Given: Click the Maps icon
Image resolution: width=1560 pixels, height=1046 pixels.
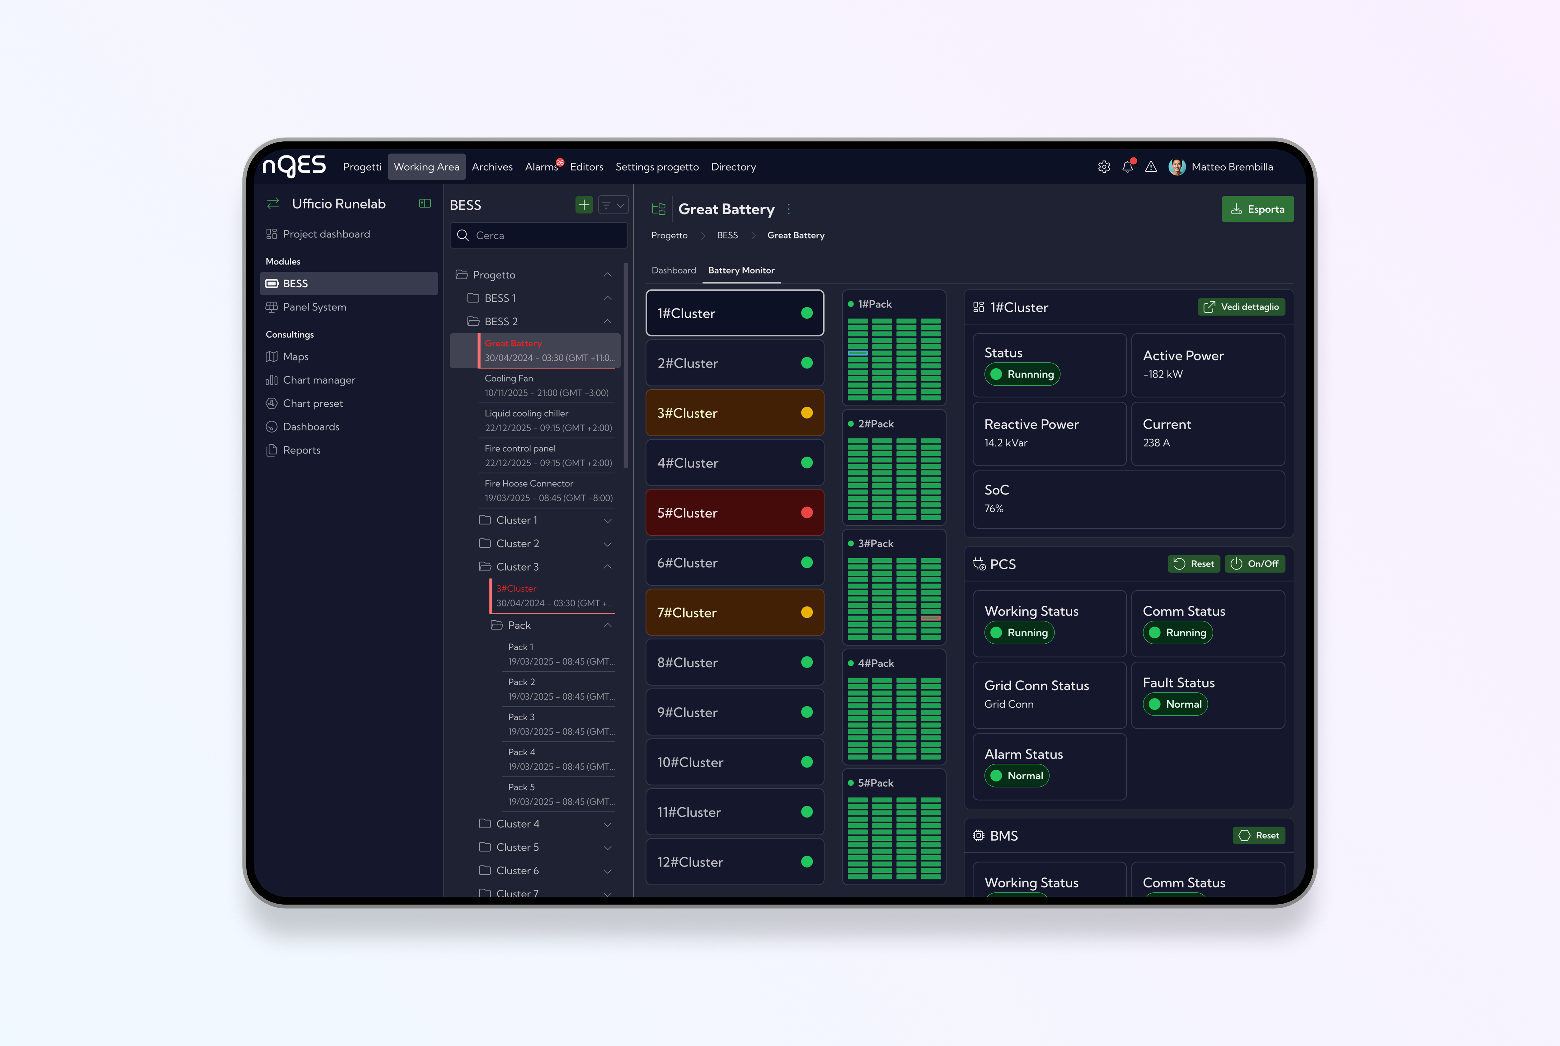Looking at the screenshot, I should 272,357.
